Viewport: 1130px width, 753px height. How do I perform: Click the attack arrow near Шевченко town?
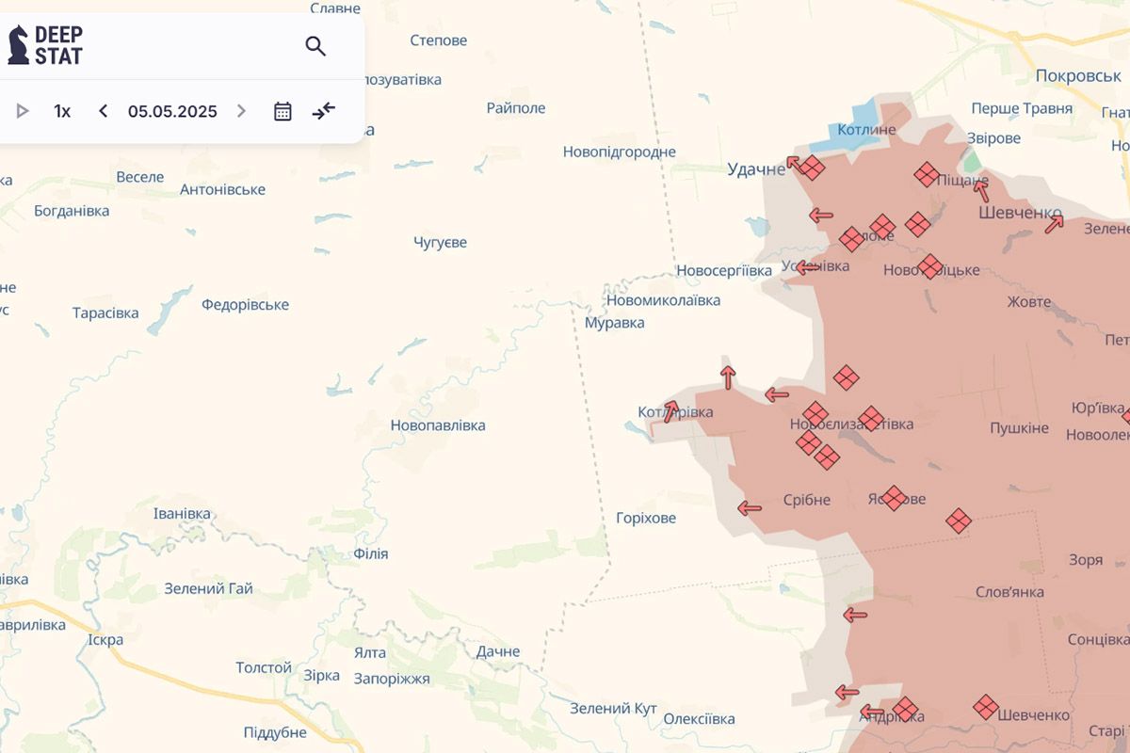coord(1054,224)
